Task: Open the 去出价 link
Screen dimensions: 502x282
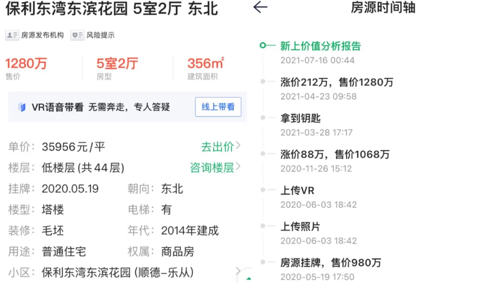Action: [x=218, y=147]
